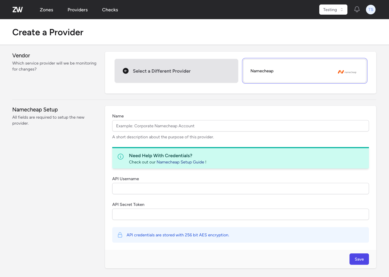The image size is (389, 277).
Task: Open the TS user avatar menu
Action: (x=371, y=9)
